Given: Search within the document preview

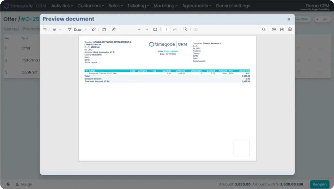Looking at the screenshot, I should tap(264, 29).
